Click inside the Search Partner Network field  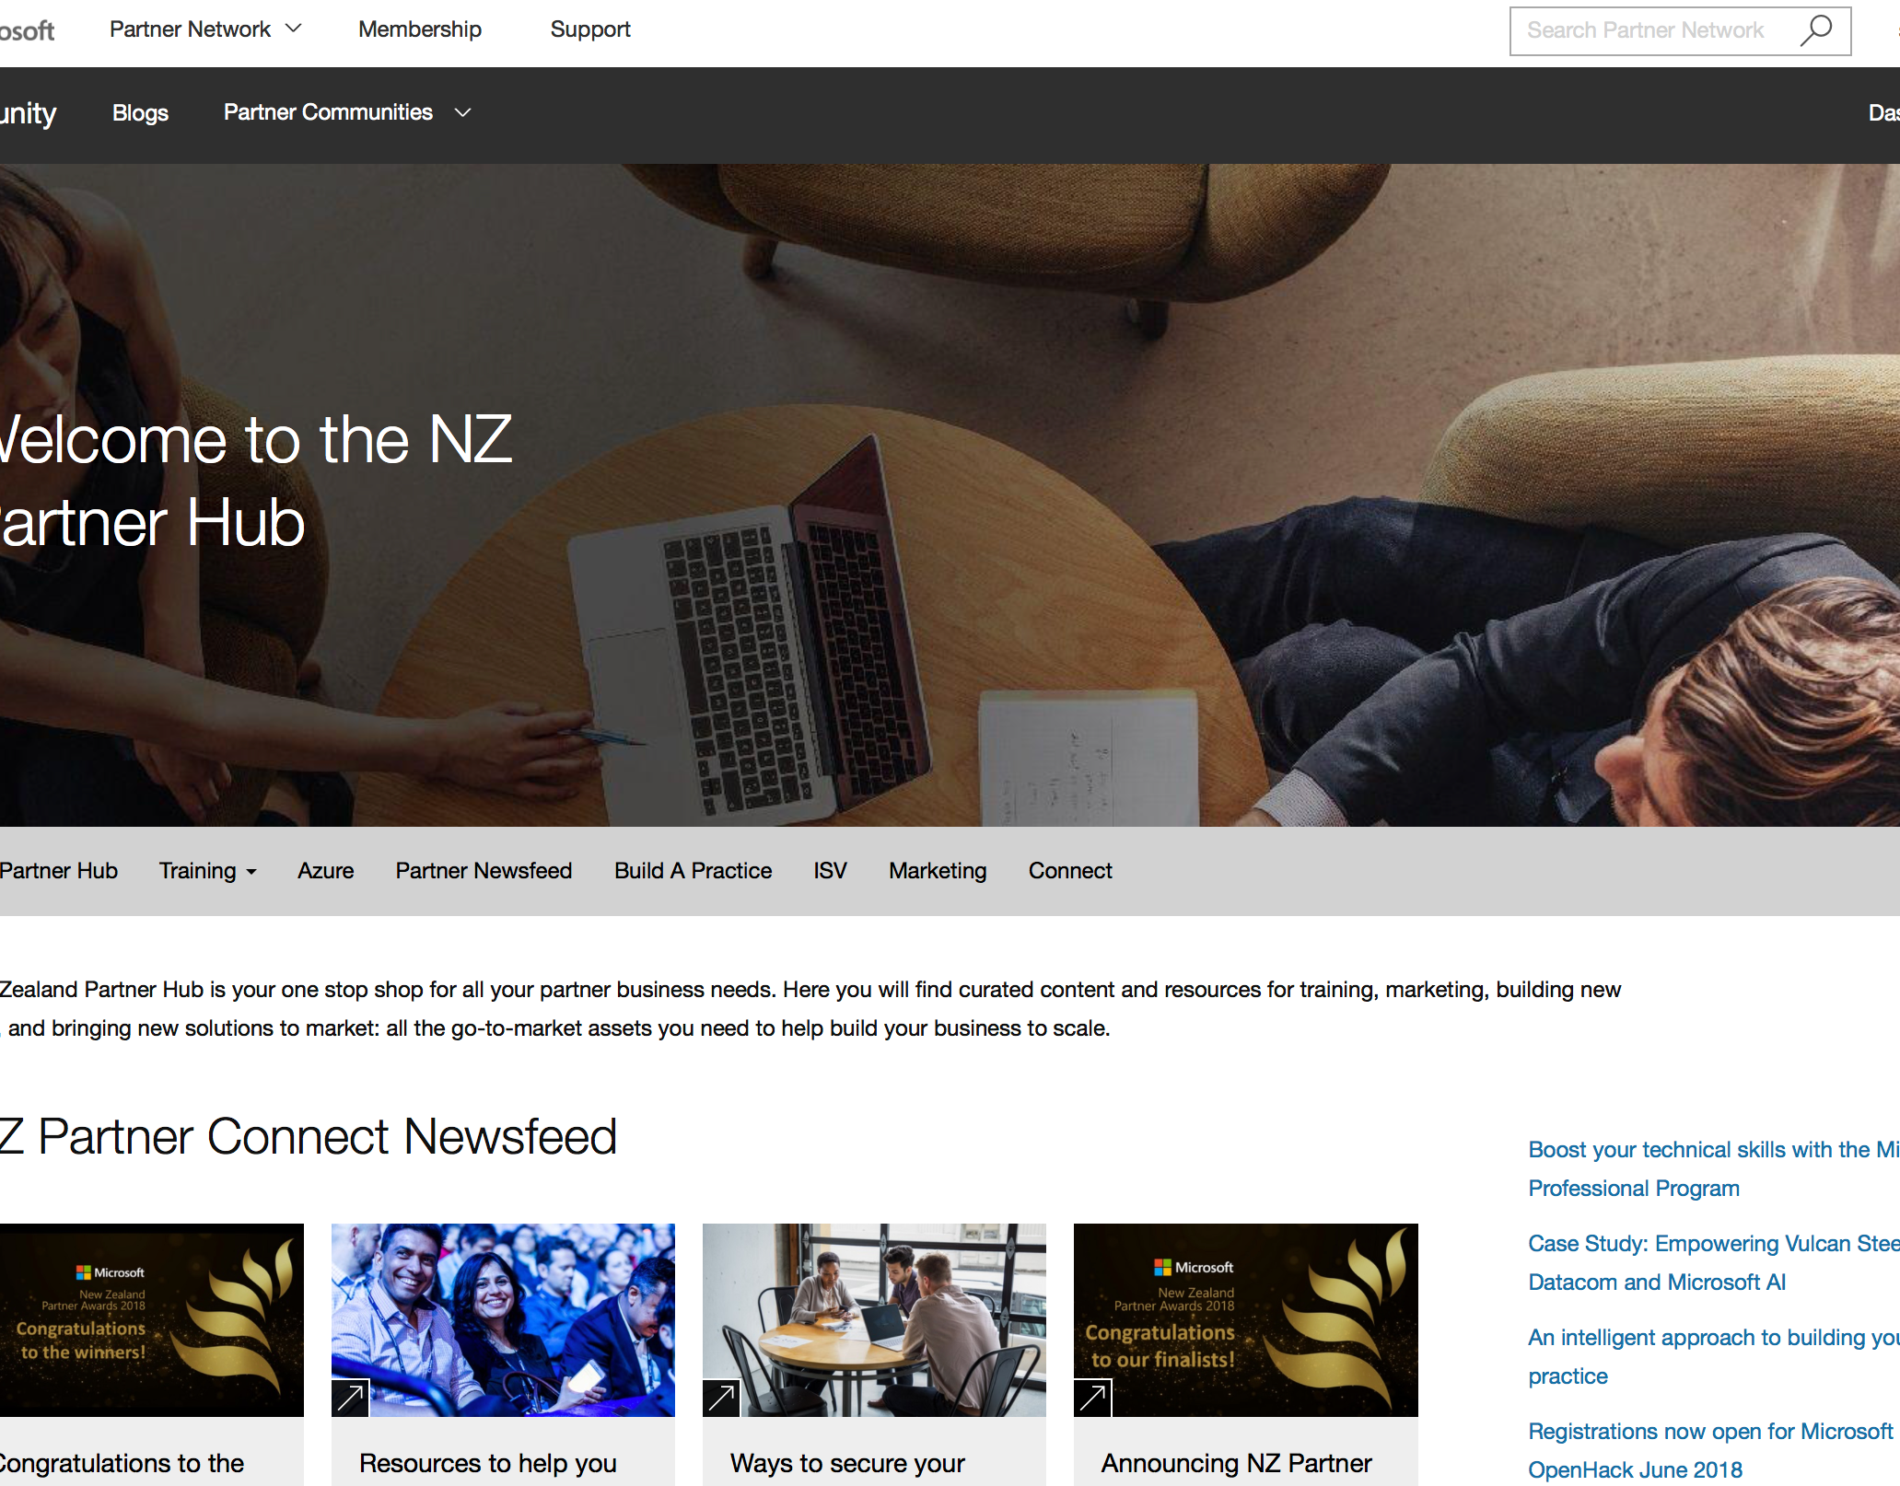[x=1649, y=30]
